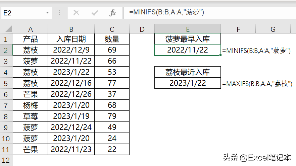Click cell E2 result 2022/11/22

pyautogui.click(x=188, y=50)
